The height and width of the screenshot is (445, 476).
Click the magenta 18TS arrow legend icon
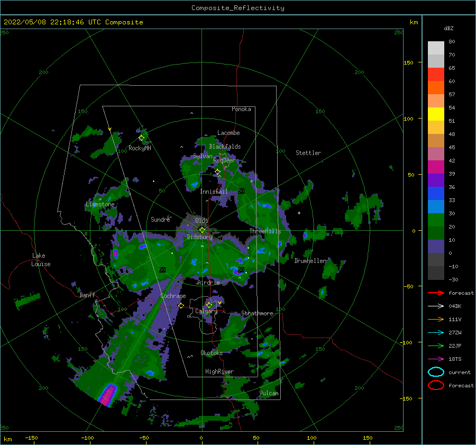(436, 359)
